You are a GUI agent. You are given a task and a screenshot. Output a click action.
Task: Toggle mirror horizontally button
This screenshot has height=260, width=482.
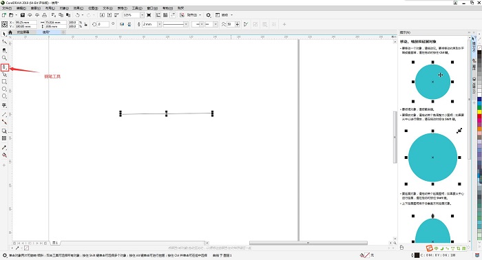(122, 24)
